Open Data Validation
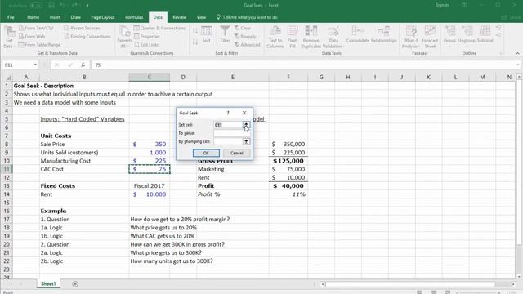The image size is (523, 294). (x=333, y=37)
